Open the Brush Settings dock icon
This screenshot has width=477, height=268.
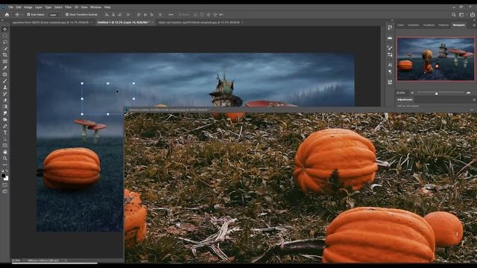pos(390,48)
